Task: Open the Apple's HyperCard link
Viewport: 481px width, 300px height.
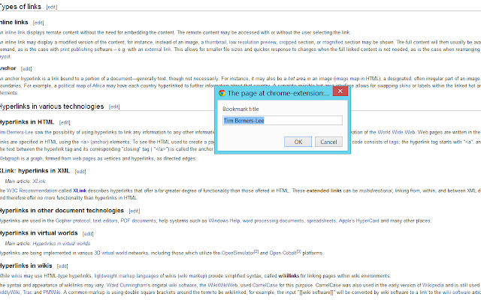Action: click(359, 220)
